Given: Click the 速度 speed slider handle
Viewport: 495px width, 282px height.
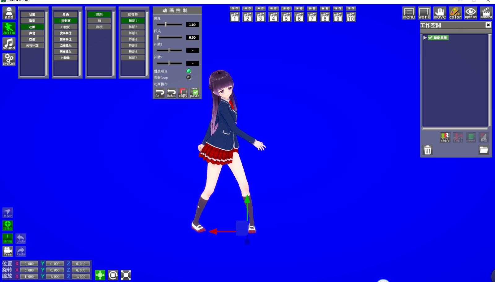Looking at the screenshot, I should pos(166,24).
